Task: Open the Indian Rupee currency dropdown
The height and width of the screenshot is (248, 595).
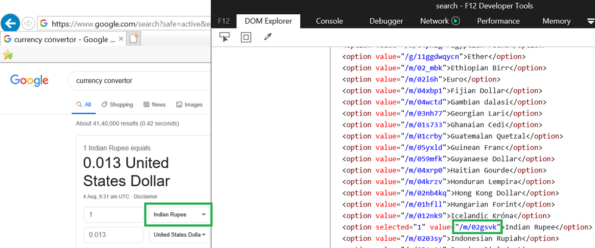Action: coord(179,215)
